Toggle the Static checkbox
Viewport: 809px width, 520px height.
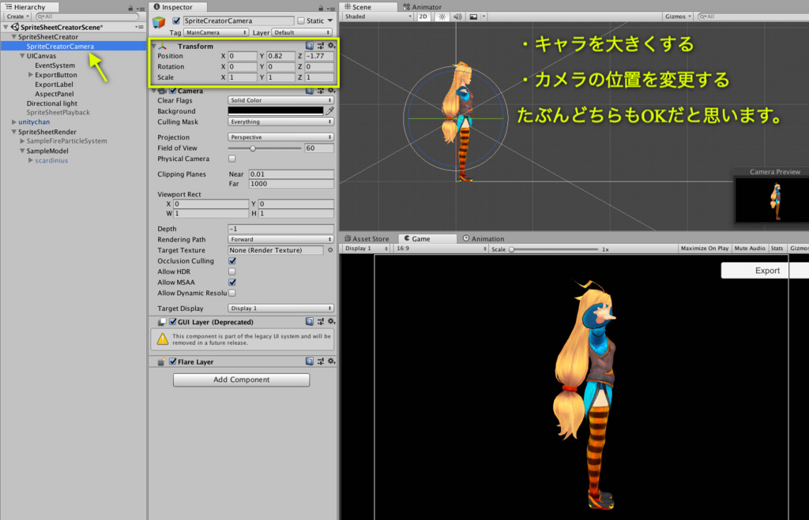(x=301, y=21)
